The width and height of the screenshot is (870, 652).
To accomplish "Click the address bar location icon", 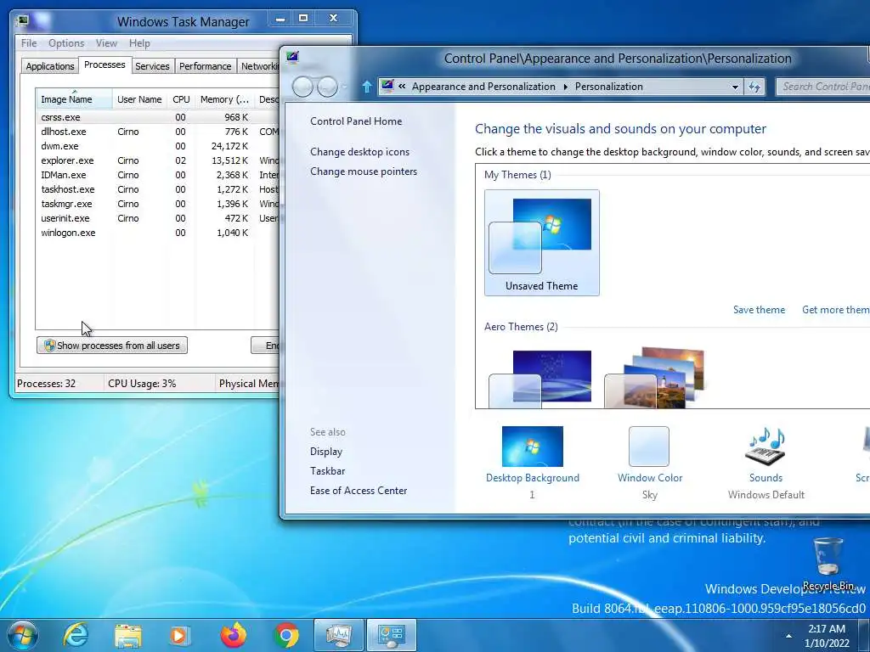I will pyautogui.click(x=387, y=86).
